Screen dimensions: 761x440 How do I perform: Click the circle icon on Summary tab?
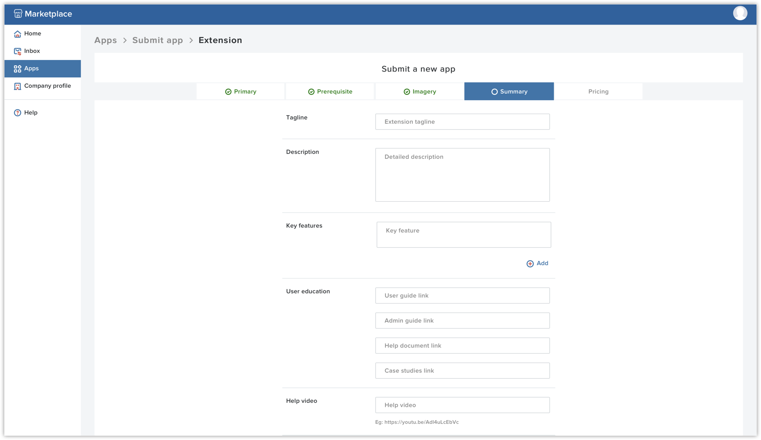click(x=494, y=92)
